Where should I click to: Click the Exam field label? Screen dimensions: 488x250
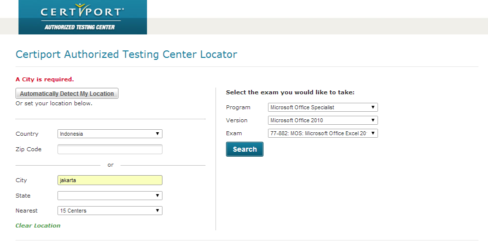click(x=234, y=133)
